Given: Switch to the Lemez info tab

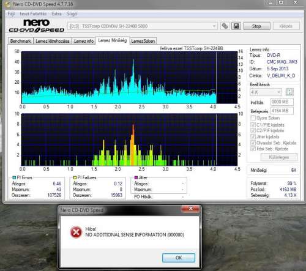Looking at the screenshot, I should (x=84, y=41).
